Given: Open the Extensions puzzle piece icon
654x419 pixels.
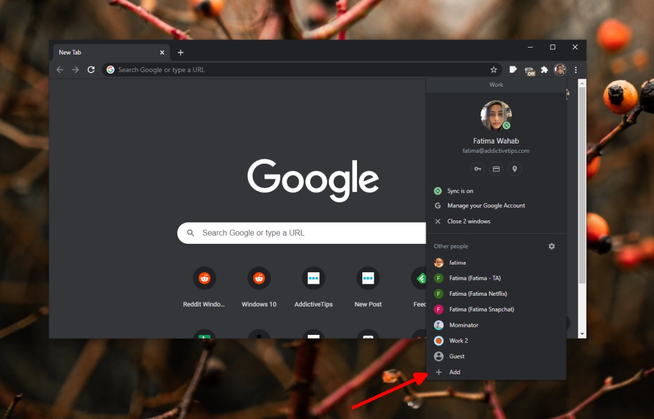Looking at the screenshot, I should (x=544, y=70).
